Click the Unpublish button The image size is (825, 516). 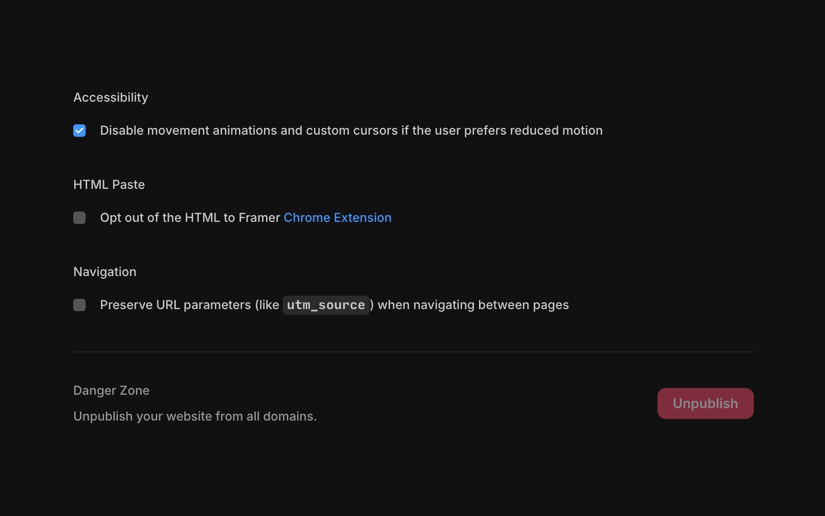(x=705, y=404)
